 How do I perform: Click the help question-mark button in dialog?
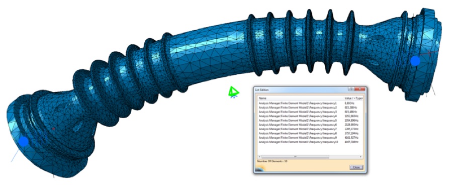click(352, 89)
